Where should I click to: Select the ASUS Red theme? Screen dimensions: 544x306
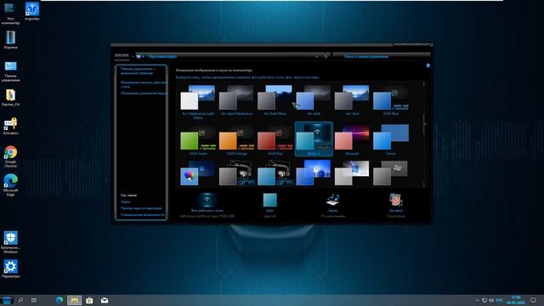coord(275,139)
